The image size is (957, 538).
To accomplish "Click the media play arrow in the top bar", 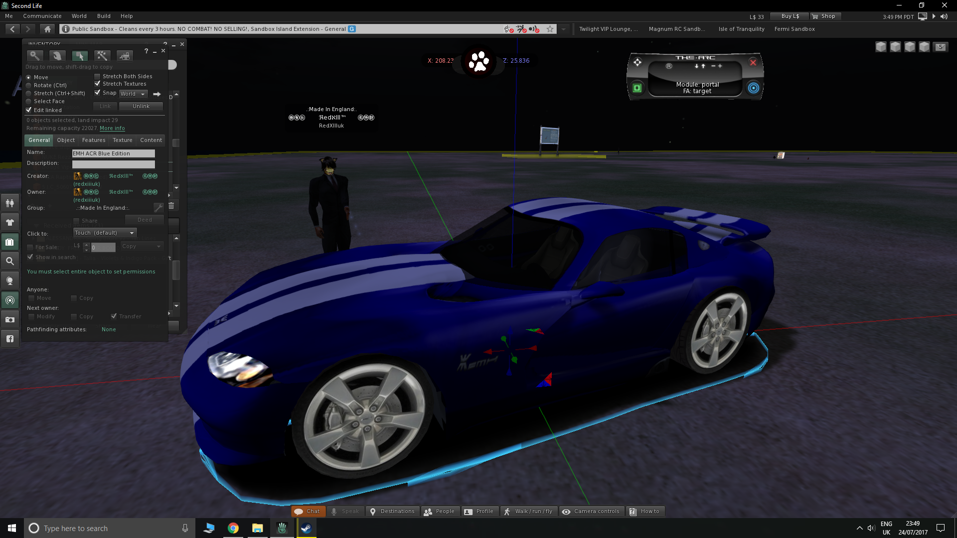I will pos(934,16).
